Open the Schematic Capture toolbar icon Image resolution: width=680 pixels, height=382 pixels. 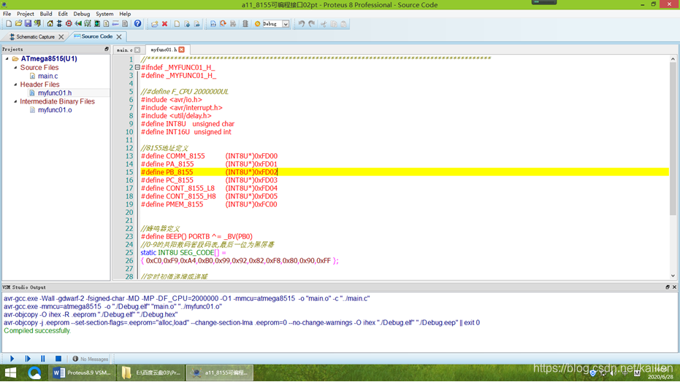click(x=59, y=24)
